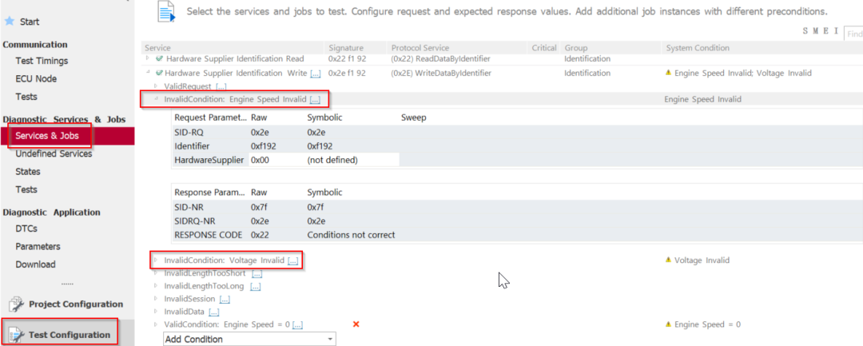The width and height of the screenshot is (863, 346).
Task: Open [...] link beside ValidCondition Engine Speed
Action: 298,325
